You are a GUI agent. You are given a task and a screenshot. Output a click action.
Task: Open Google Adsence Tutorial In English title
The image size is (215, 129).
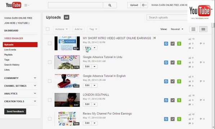pyautogui.click(x=104, y=76)
